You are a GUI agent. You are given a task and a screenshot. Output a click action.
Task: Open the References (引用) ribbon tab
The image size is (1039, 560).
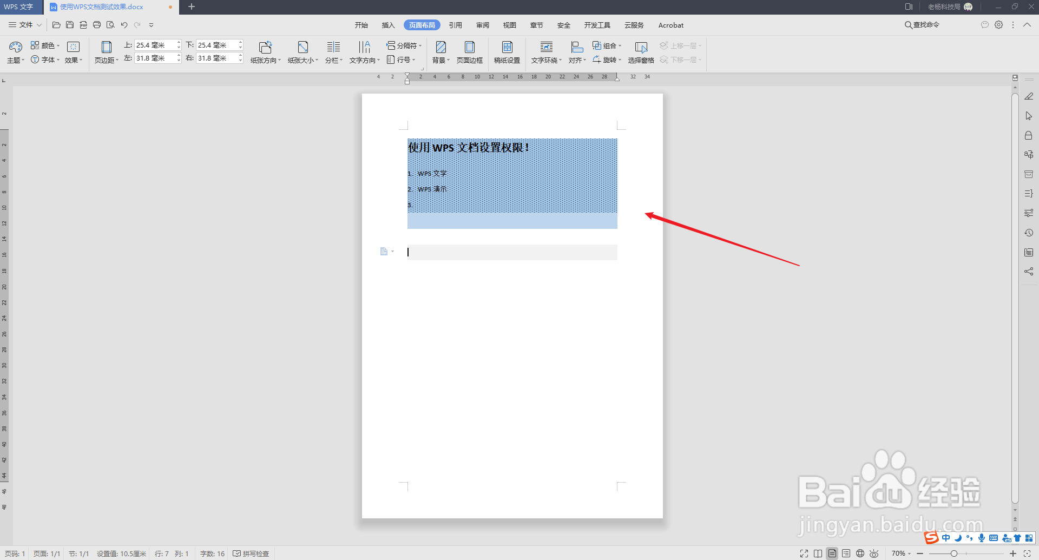click(456, 25)
